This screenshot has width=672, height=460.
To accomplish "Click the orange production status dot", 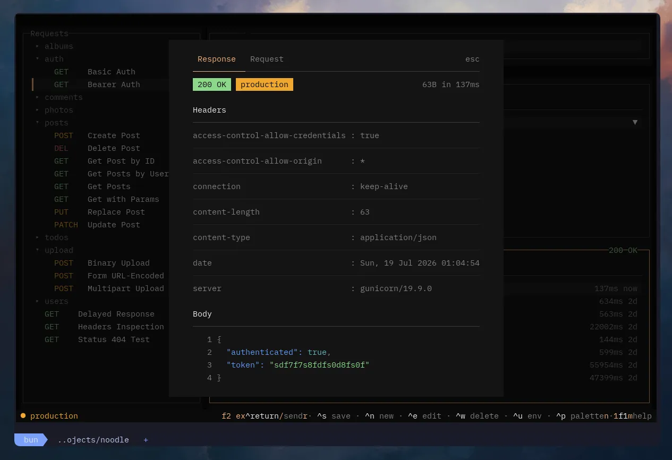I will (23, 415).
